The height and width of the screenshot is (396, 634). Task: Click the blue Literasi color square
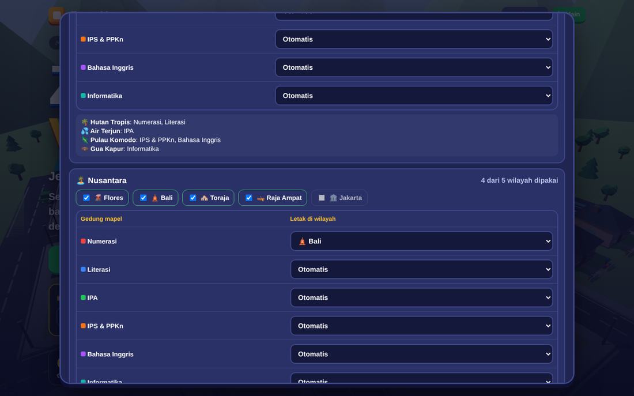84,269
